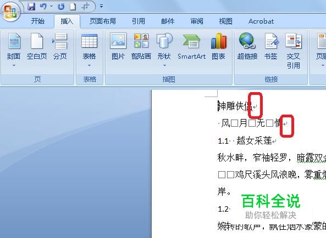This screenshot has height=238, width=326.
Task: Insert a cover page (封面)
Action: pyautogui.click(x=14, y=47)
